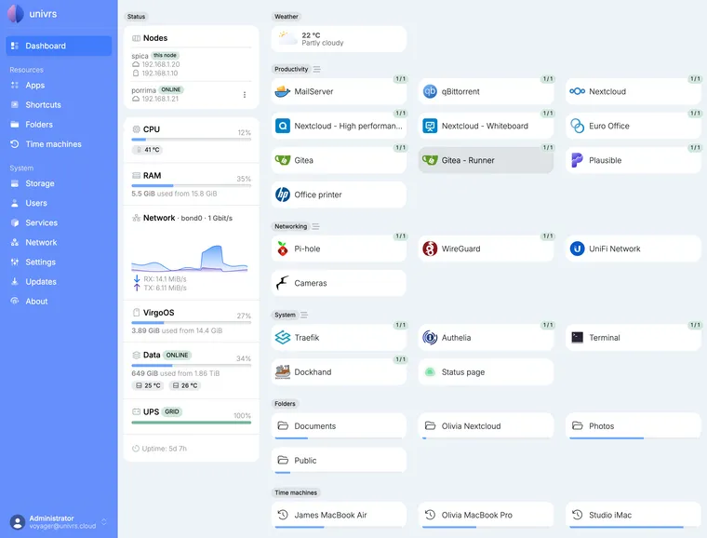
Task: Open Services in the sidebar
Action: coord(59,222)
